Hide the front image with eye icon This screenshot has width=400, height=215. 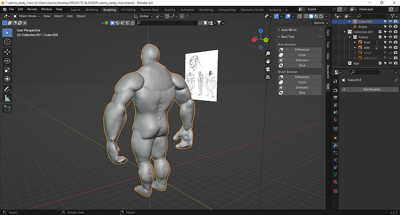390,42
